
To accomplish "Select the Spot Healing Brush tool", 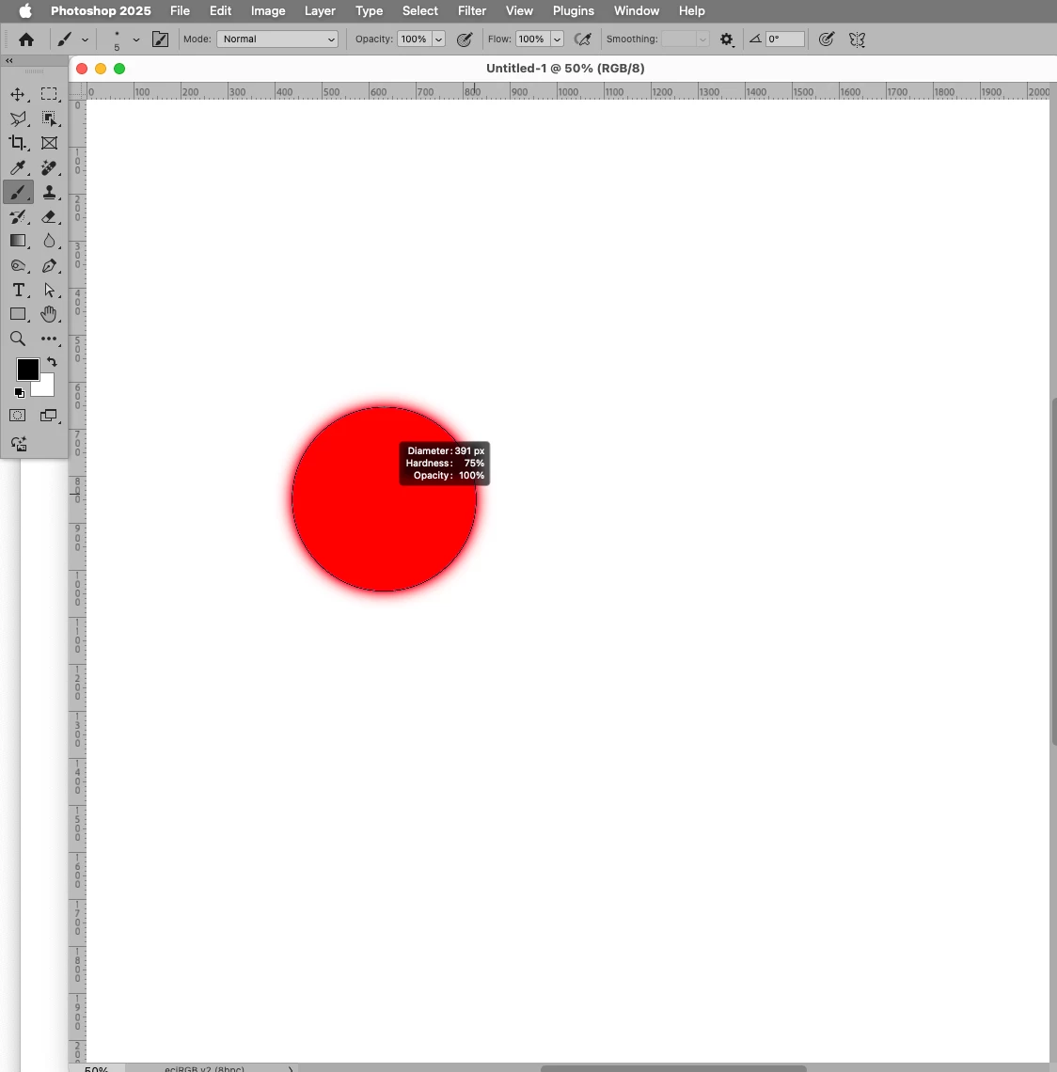I will pos(49,167).
